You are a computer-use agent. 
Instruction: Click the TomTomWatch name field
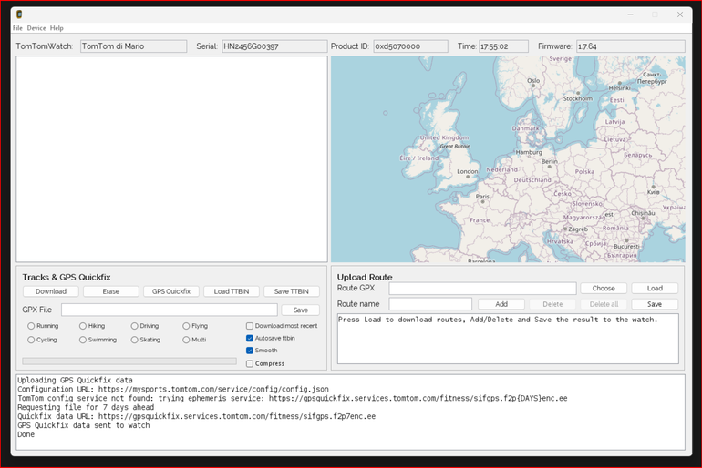click(133, 46)
